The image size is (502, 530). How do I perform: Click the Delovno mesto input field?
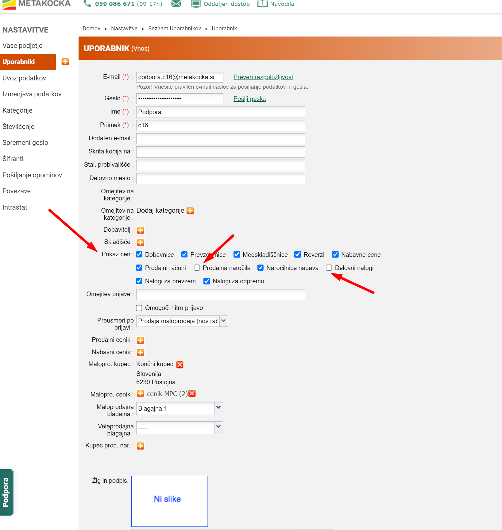coord(220,179)
